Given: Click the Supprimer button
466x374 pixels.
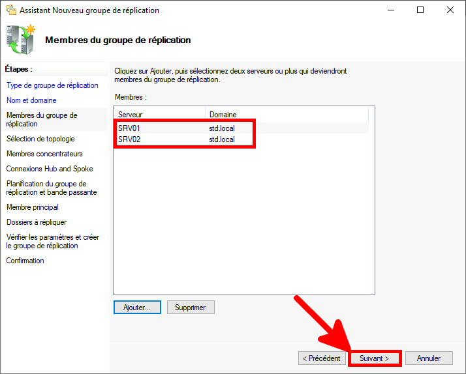Looking at the screenshot, I should pyautogui.click(x=191, y=308).
